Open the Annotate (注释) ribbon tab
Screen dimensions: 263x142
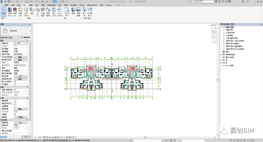coord(31,5)
